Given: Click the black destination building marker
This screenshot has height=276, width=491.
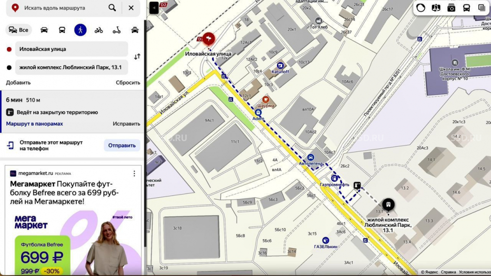Looking at the screenshot, I should point(388,205).
